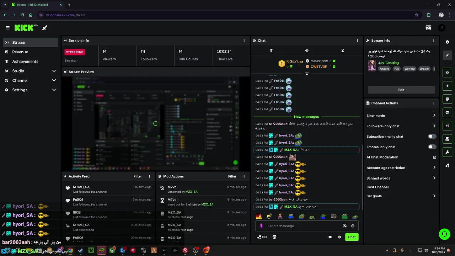The height and width of the screenshot is (256, 455).
Task: Click the Edit stream info button
Action: (x=401, y=90)
